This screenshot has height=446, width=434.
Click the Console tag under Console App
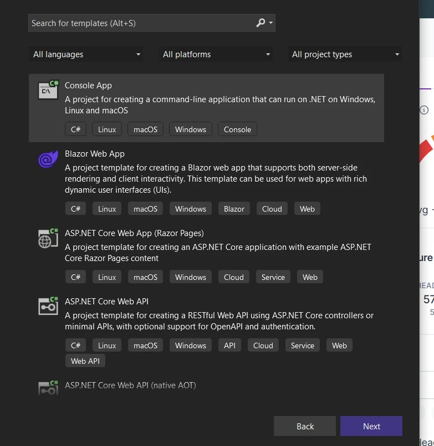click(x=237, y=129)
